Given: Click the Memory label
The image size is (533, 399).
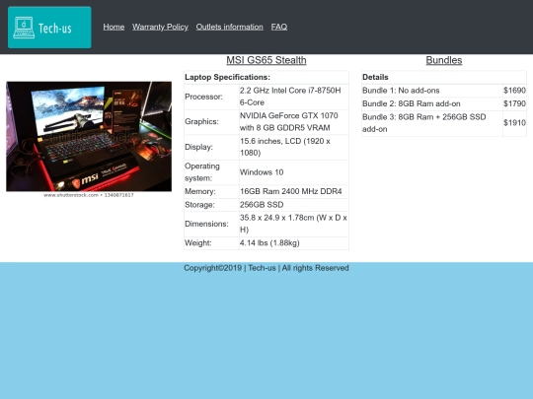Looking at the screenshot, I should (x=199, y=191).
